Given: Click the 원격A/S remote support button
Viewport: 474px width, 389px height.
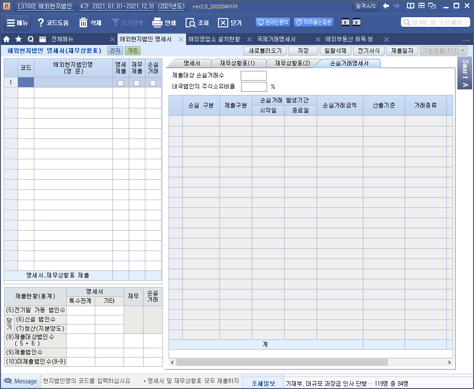Looking at the screenshot, I should click(366, 6).
